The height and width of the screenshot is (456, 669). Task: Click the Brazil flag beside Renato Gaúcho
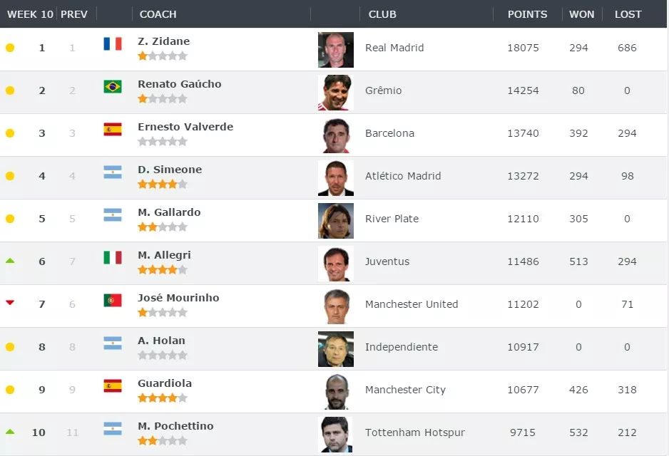pos(113,86)
